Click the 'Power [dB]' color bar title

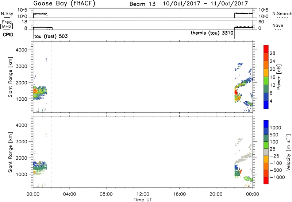pos(278,77)
